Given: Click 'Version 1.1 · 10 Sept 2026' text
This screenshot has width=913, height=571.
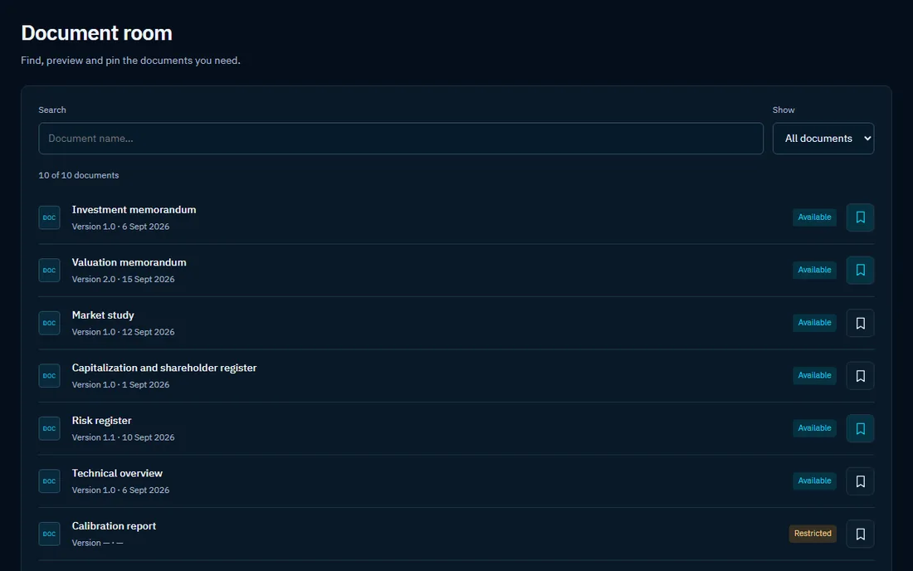Looking at the screenshot, I should pyautogui.click(x=123, y=437).
